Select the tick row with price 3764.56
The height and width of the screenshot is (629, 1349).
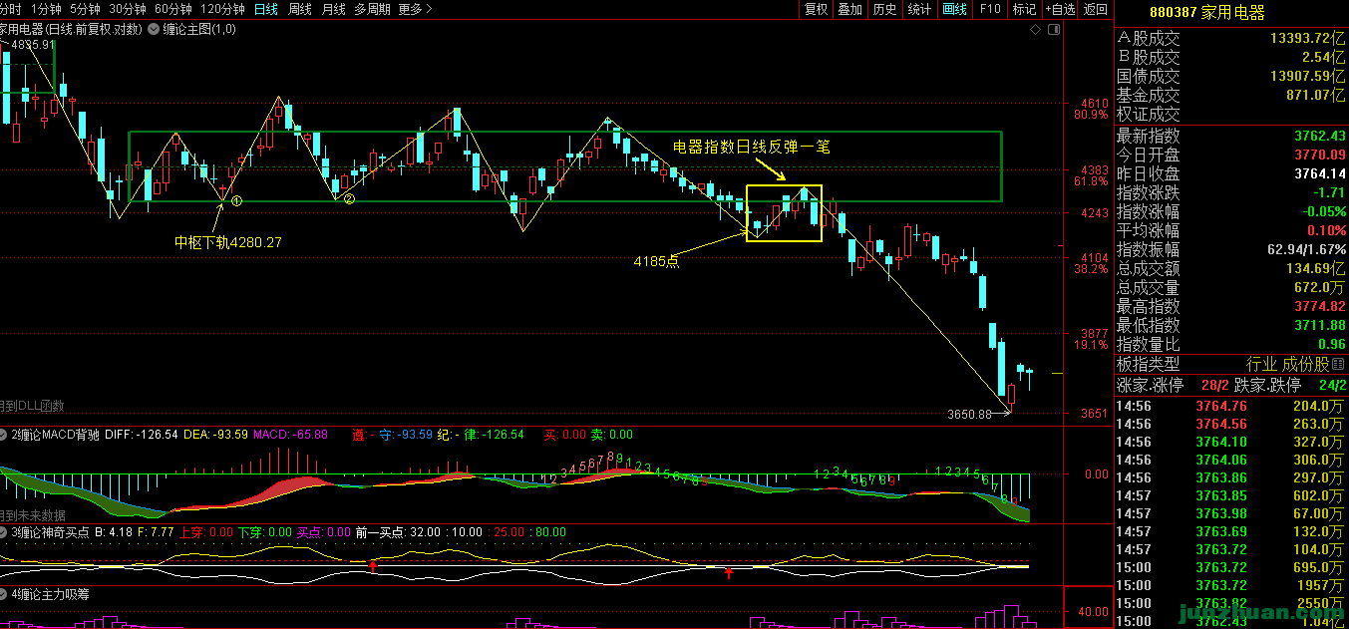pyautogui.click(x=1231, y=424)
